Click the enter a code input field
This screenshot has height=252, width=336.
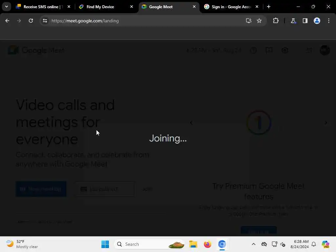coord(105,189)
